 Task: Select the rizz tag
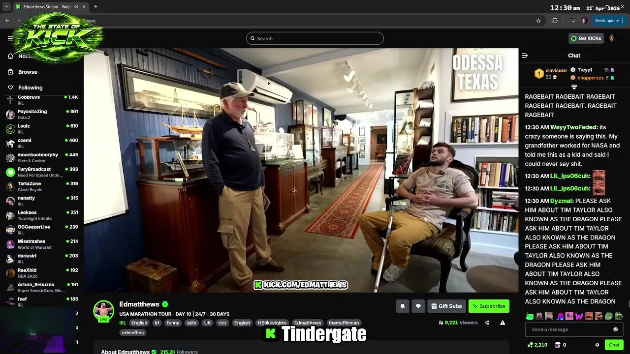(x=222, y=323)
